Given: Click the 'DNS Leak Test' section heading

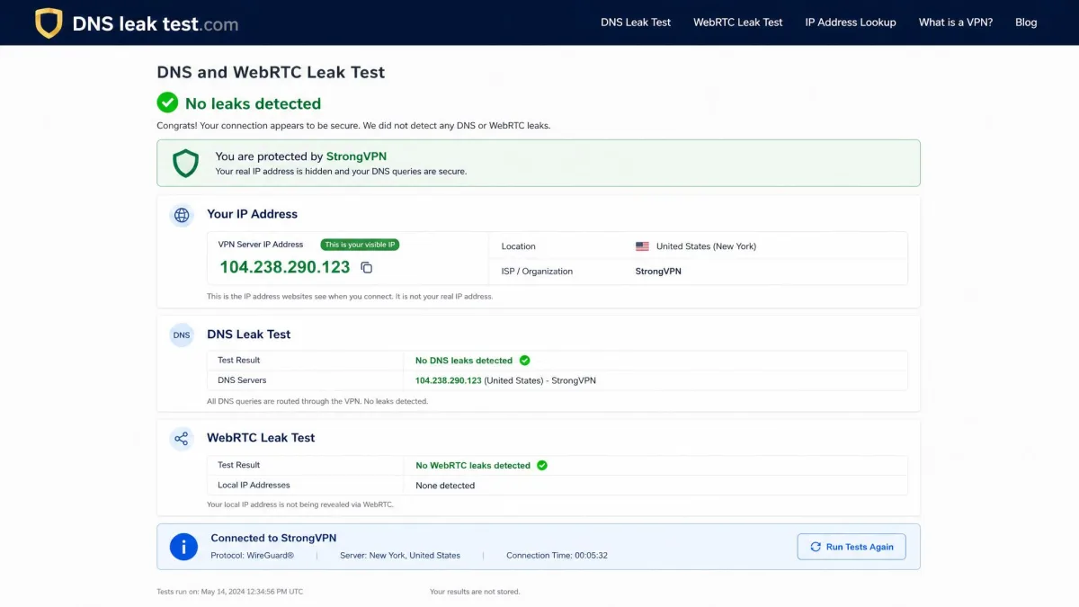Looking at the screenshot, I should [x=249, y=335].
